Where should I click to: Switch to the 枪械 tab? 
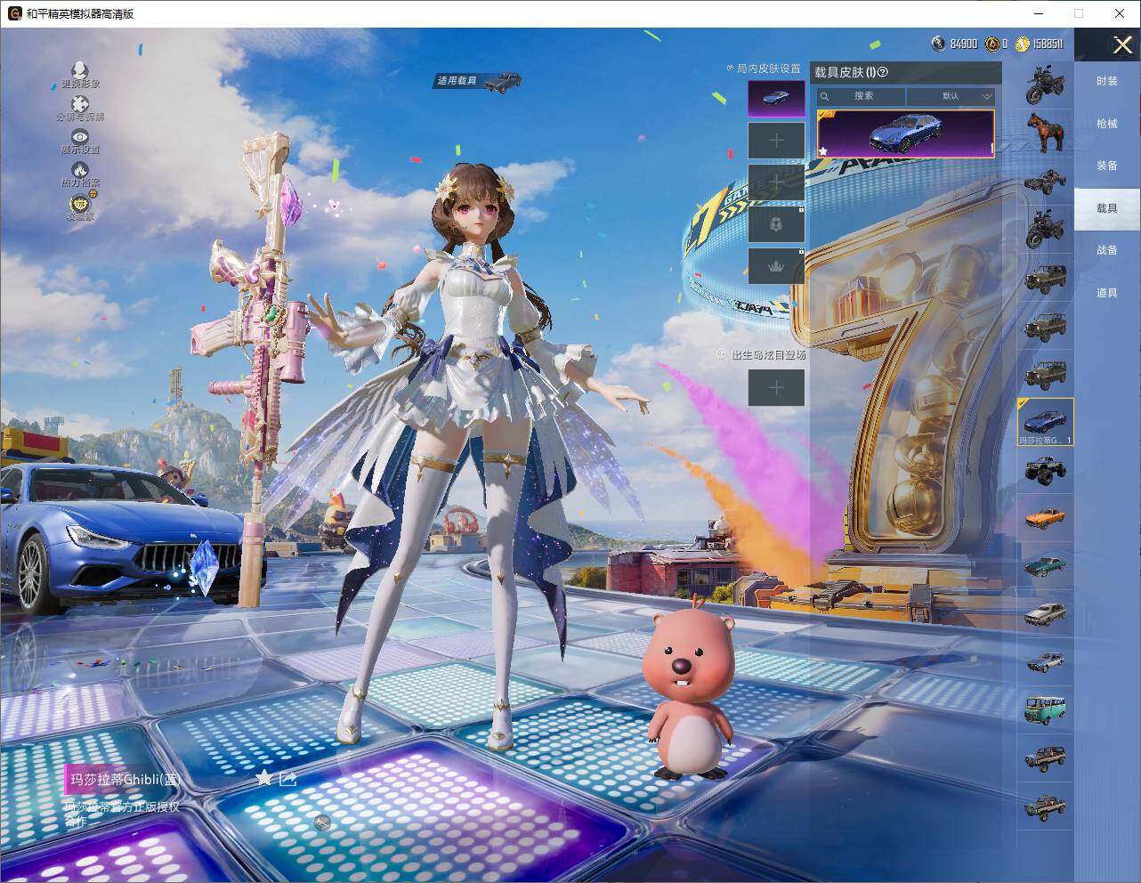pyautogui.click(x=1107, y=124)
